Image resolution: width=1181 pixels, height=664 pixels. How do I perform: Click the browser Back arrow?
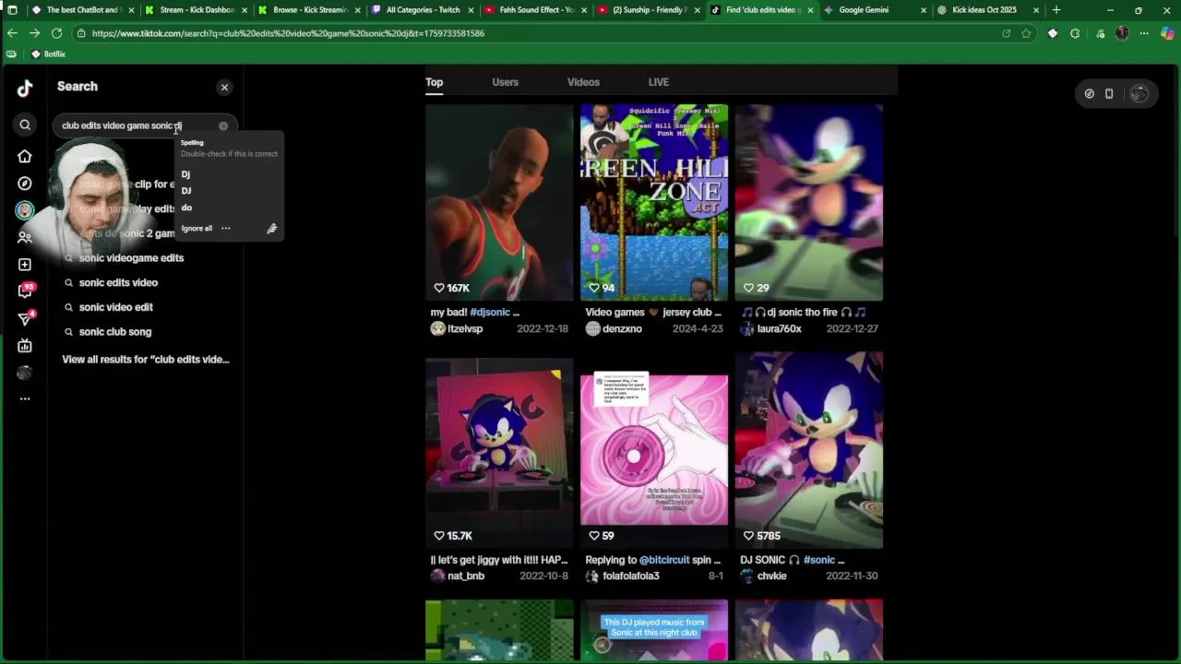pos(12,33)
